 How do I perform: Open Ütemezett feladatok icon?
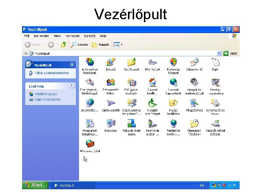[194, 123]
